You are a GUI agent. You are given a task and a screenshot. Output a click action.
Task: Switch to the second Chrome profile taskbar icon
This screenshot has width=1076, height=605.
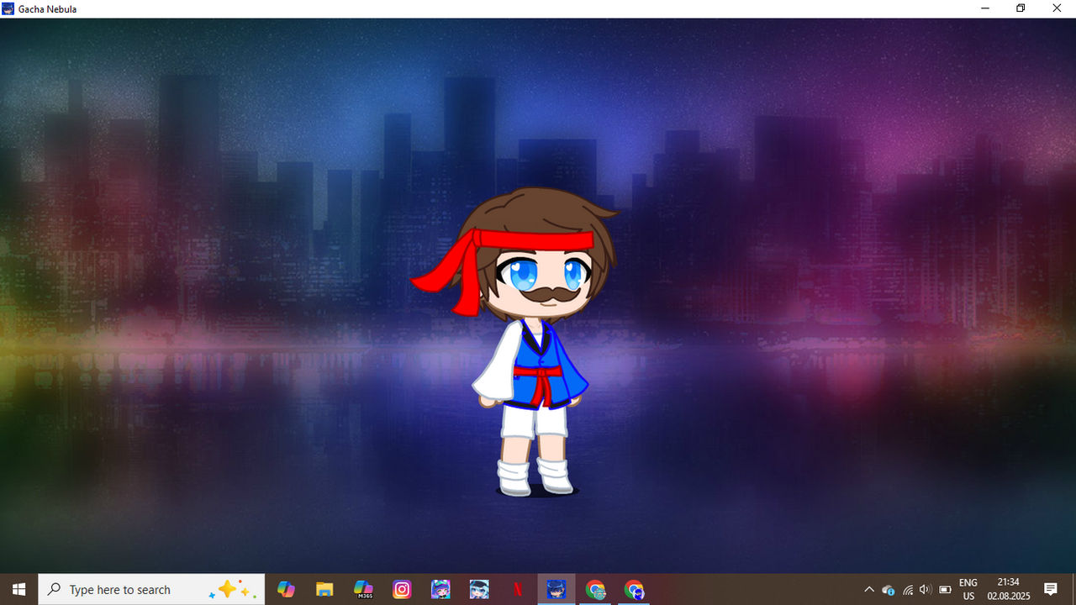[x=634, y=589]
